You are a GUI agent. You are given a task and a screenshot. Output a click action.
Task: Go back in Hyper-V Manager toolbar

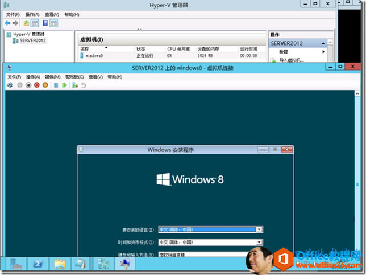pos(7,23)
